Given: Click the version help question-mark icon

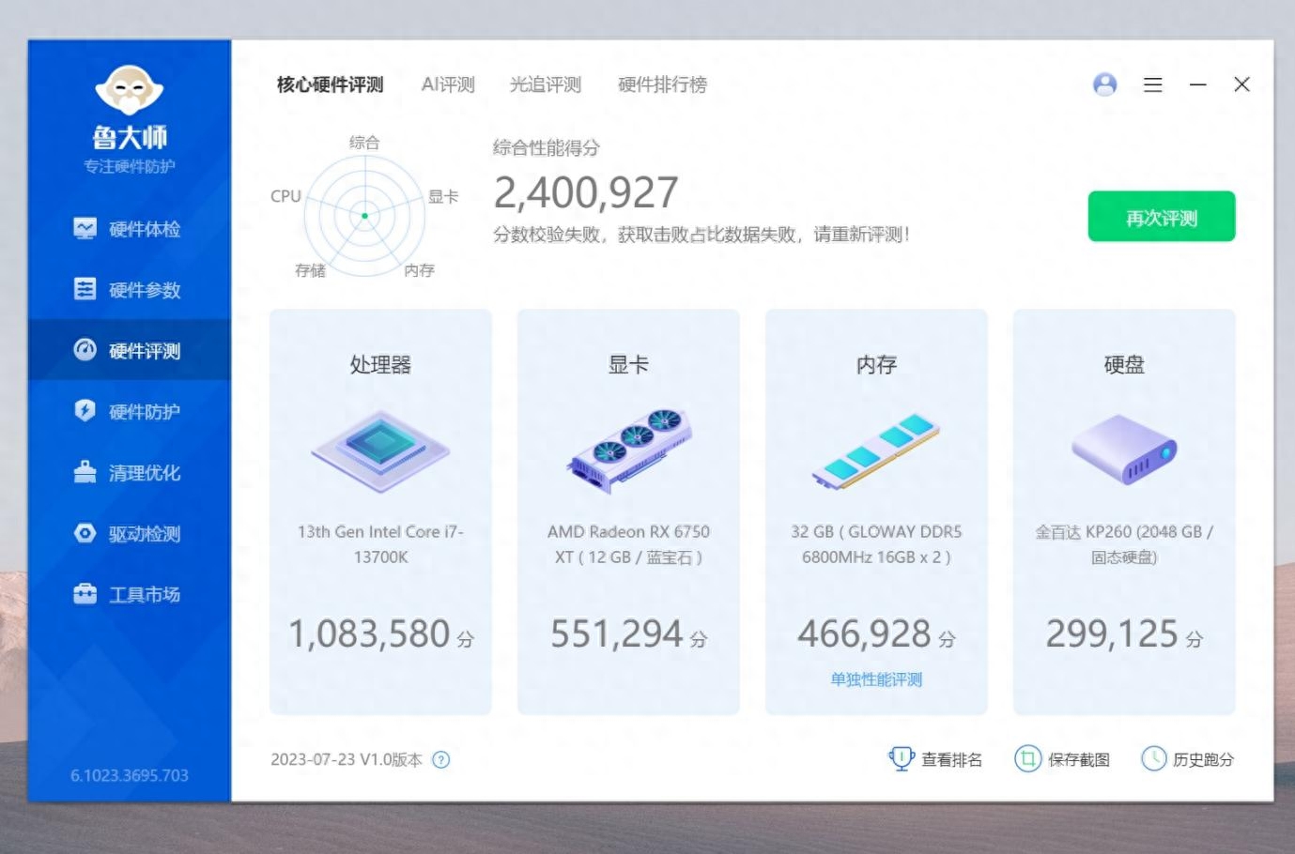Looking at the screenshot, I should coord(441,760).
